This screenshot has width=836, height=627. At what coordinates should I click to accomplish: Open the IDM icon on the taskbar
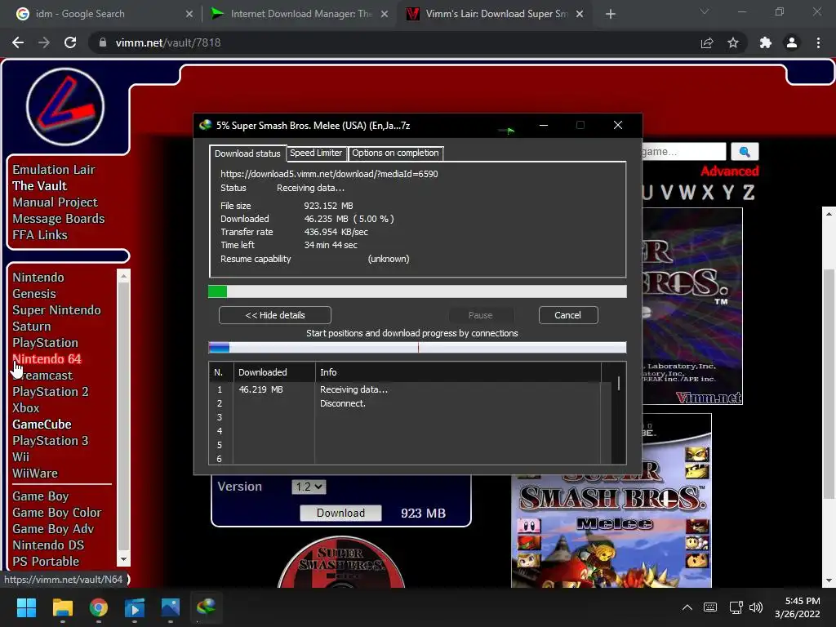click(x=207, y=607)
